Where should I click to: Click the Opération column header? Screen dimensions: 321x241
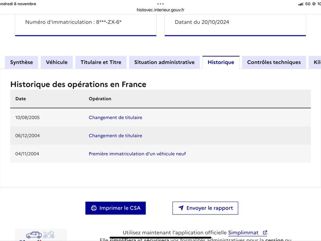(x=100, y=98)
